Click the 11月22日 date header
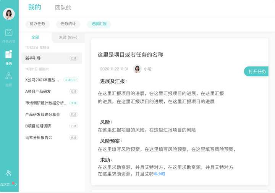Screen dimensions: 275x193 coord(37,47)
